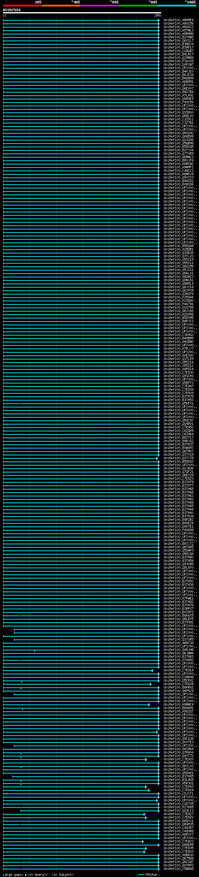
Task: Select hit label UniRef100_Q6Y266
Action: [x=178, y=311]
